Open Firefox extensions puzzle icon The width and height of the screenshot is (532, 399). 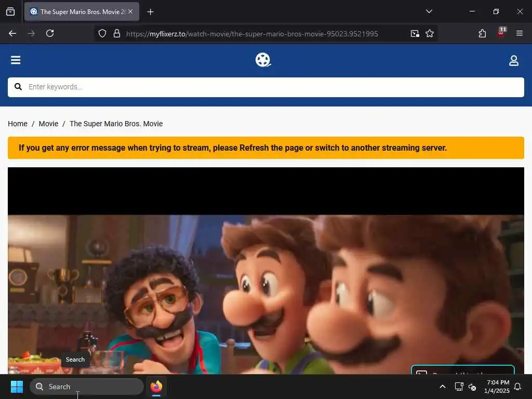(x=482, y=33)
